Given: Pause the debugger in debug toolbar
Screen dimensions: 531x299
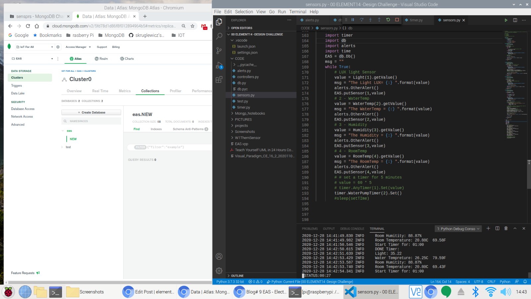Looking at the screenshot, I should pos(353,20).
